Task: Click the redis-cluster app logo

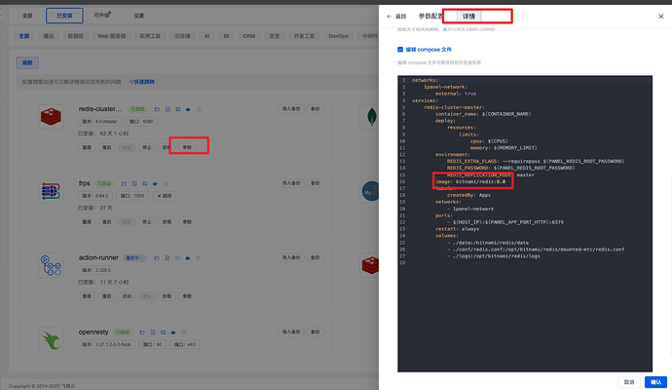Action: (x=52, y=118)
